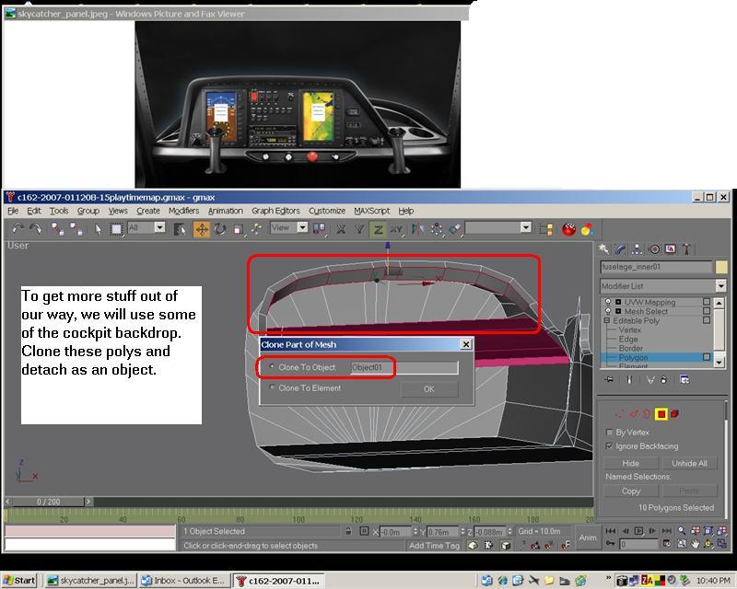The height and width of the screenshot is (589, 737).
Task: Switch to the Hierarchy panel tab
Action: click(637, 248)
